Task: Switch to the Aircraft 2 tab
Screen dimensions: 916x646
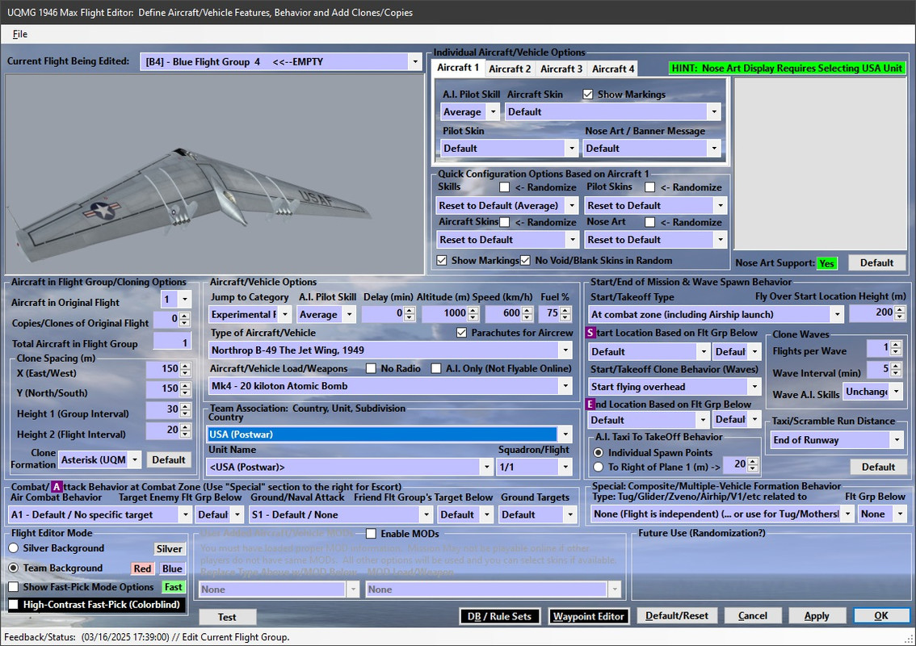Action: (x=510, y=69)
